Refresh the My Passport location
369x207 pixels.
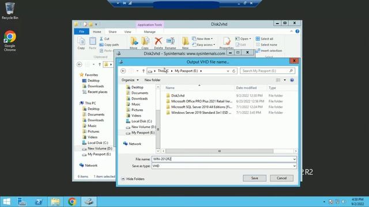pyautogui.click(x=234, y=71)
